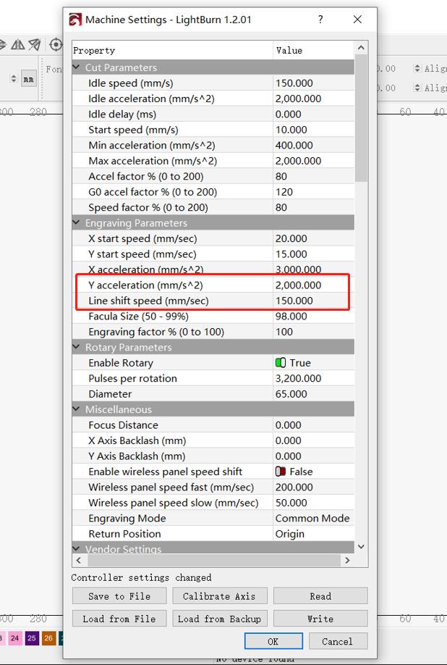This screenshot has width=447, height=665.
Task: Click the horizontal scrollbar right arrow
Action: click(347, 560)
